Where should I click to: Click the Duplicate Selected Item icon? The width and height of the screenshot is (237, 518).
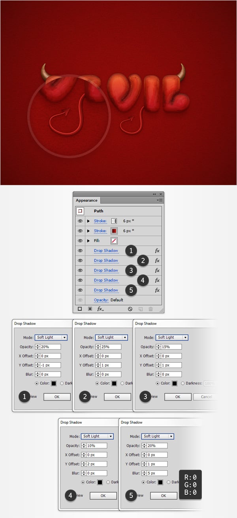[140, 309]
